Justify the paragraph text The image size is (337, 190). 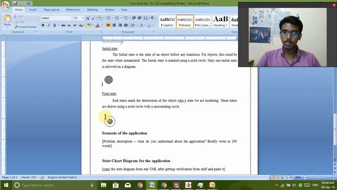tap(126, 25)
